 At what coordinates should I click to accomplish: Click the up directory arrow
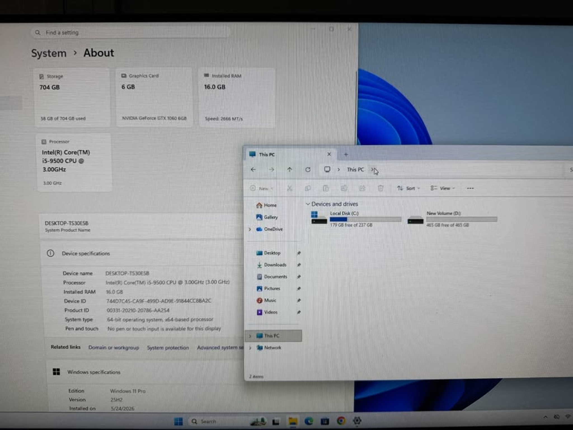tap(290, 170)
